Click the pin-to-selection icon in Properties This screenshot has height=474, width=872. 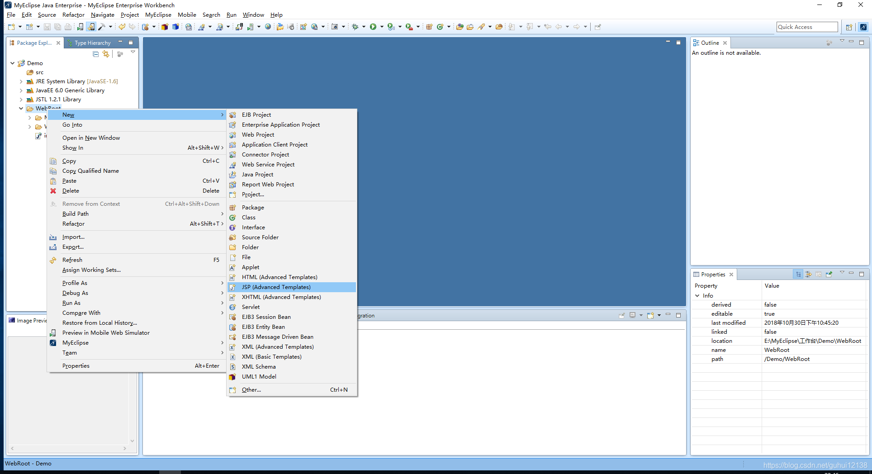tap(829, 275)
